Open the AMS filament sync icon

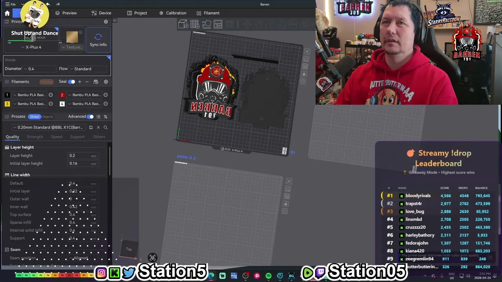pyautogui.click(x=96, y=81)
